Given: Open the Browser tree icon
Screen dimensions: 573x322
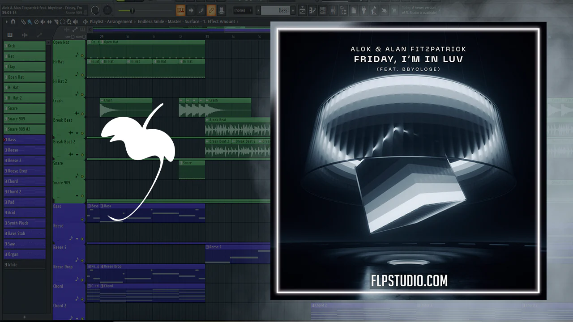Looking at the screenshot, I should 343,10.
